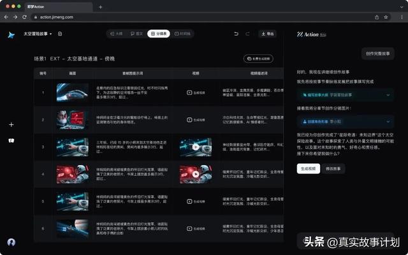The image size is (408, 255).
Task: Click the white 生成视频 button in chat
Action: coord(309,168)
